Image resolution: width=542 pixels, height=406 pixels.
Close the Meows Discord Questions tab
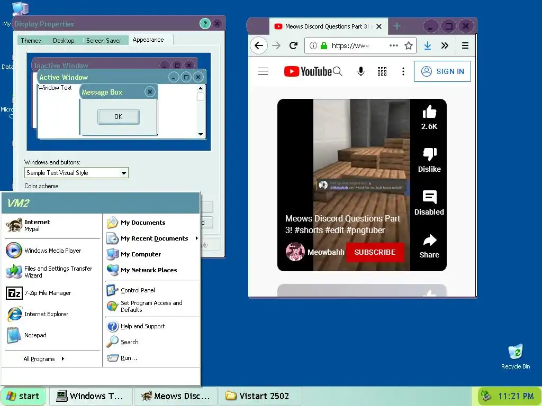click(379, 26)
